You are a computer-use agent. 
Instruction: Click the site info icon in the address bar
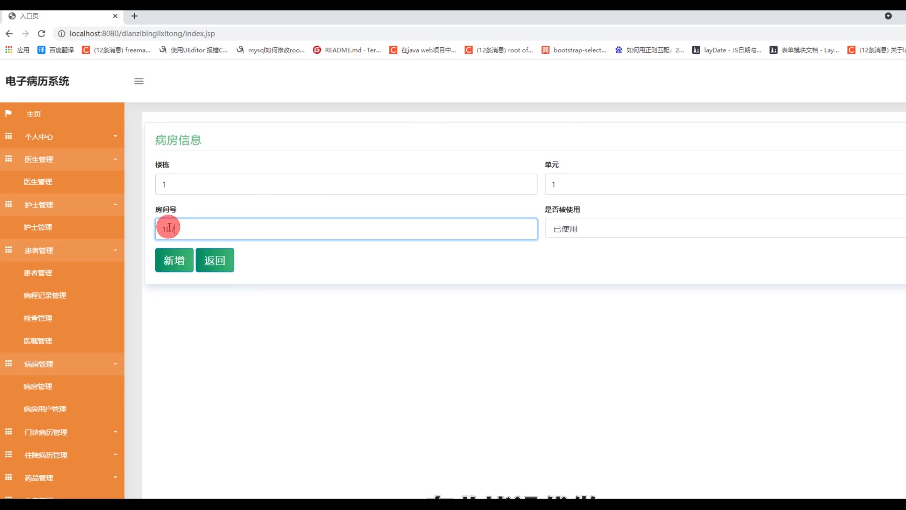coord(61,34)
